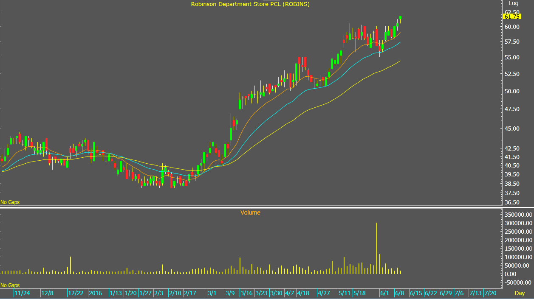Click the 3/9 date on time axis
This screenshot has width=534, height=299.
coord(230,293)
